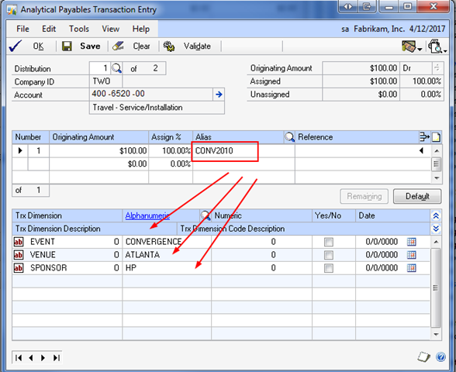Viewport: 456px width, 372px height.
Task: Click the help question mark icon
Action: coord(440,356)
